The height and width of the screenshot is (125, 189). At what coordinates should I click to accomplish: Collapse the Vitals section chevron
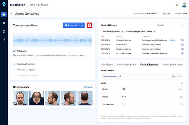coord(182,83)
